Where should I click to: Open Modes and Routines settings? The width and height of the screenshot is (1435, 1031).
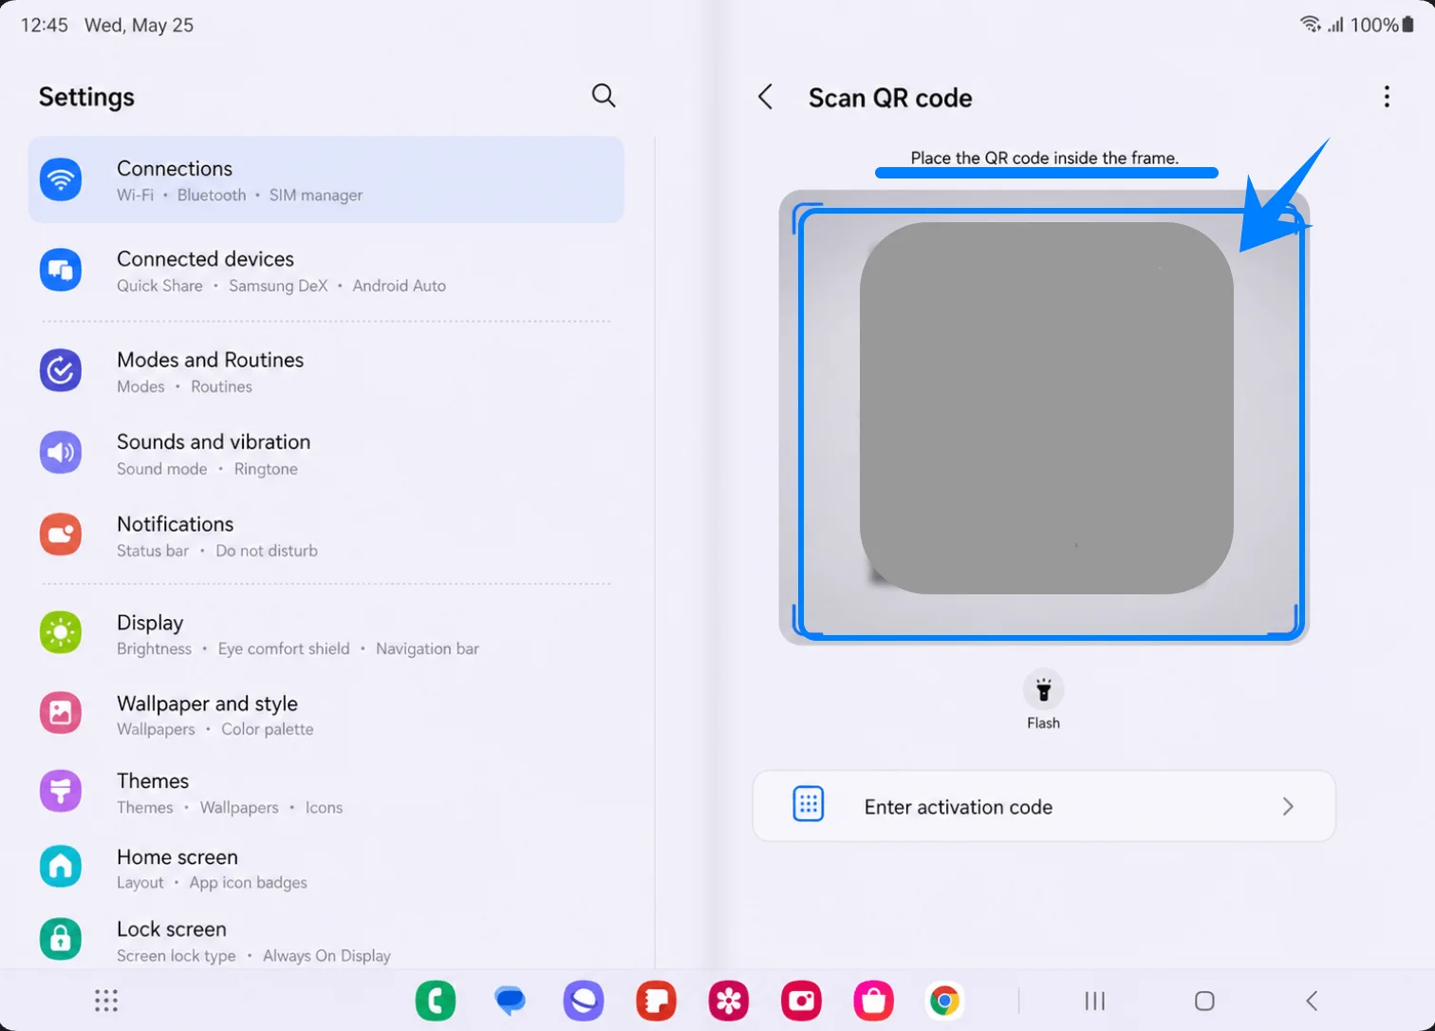pyautogui.click(x=326, y=371)
